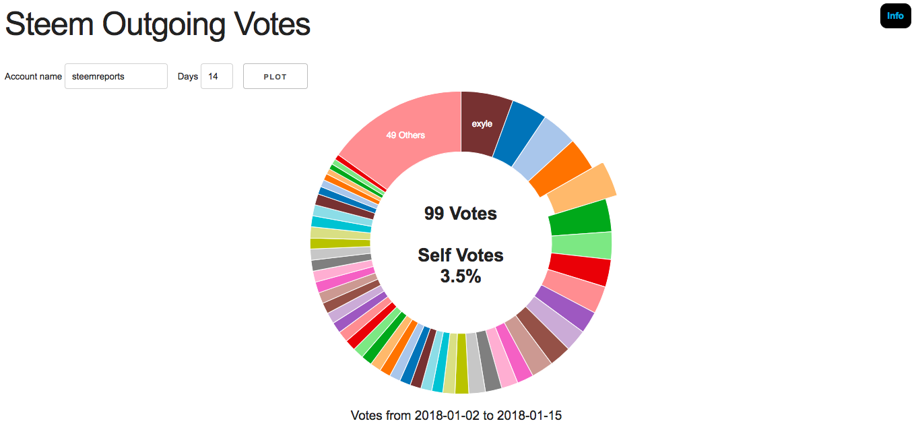The width and height of the screenshot is (914, 432).
Task: Click the 'Self Votes 3.5%' text
Action: [461, 265]
